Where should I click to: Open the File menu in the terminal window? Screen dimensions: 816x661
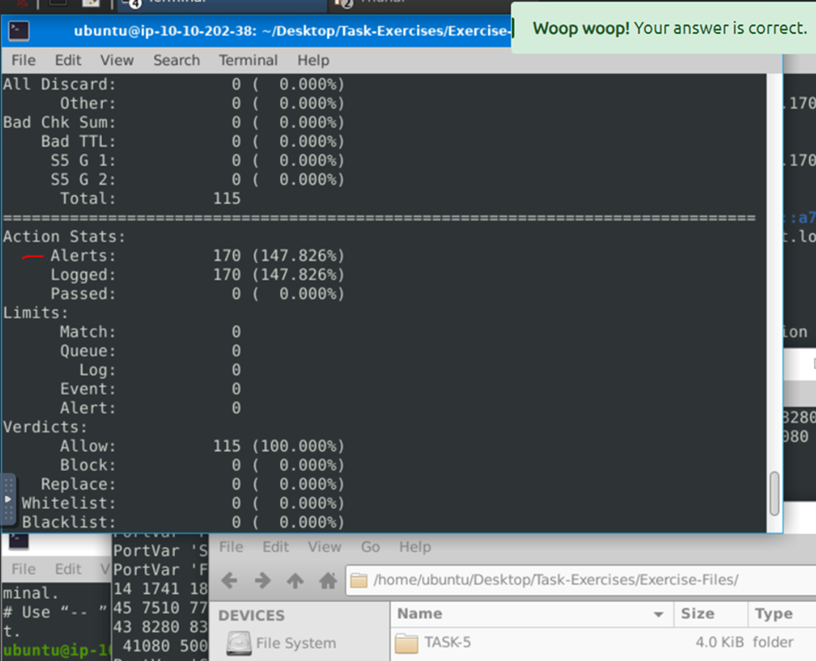23,60
